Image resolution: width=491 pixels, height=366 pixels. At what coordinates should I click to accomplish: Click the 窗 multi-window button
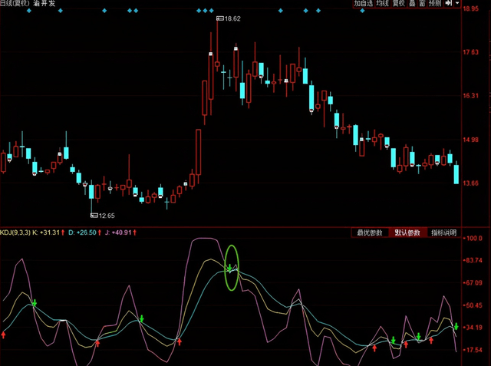pyautogui.click(x=422, y=3)
